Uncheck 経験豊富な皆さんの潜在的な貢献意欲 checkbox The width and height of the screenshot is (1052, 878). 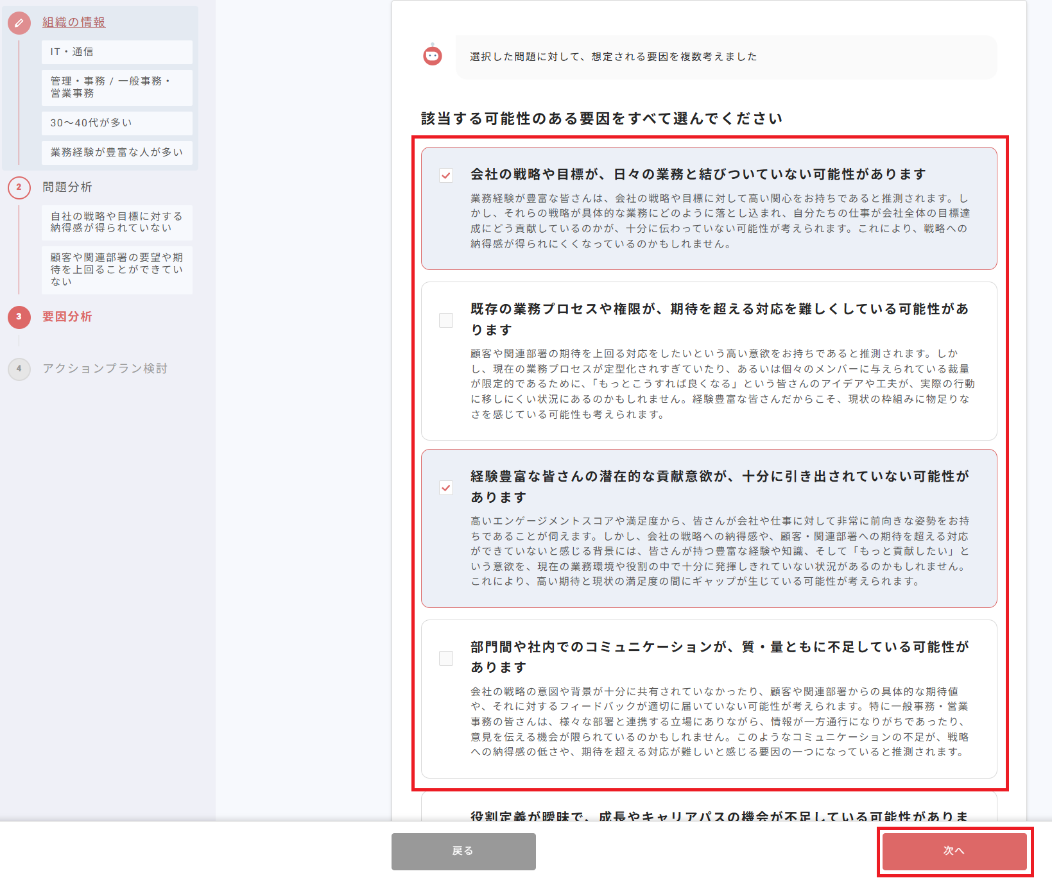tap(446, 488)
